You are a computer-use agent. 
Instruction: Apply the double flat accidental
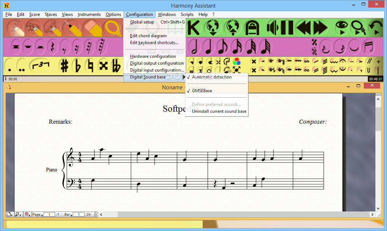(x=116, y=66)
